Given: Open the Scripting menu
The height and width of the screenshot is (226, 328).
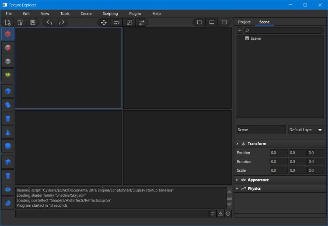Looking at the screenshot, I should point(110,14).
